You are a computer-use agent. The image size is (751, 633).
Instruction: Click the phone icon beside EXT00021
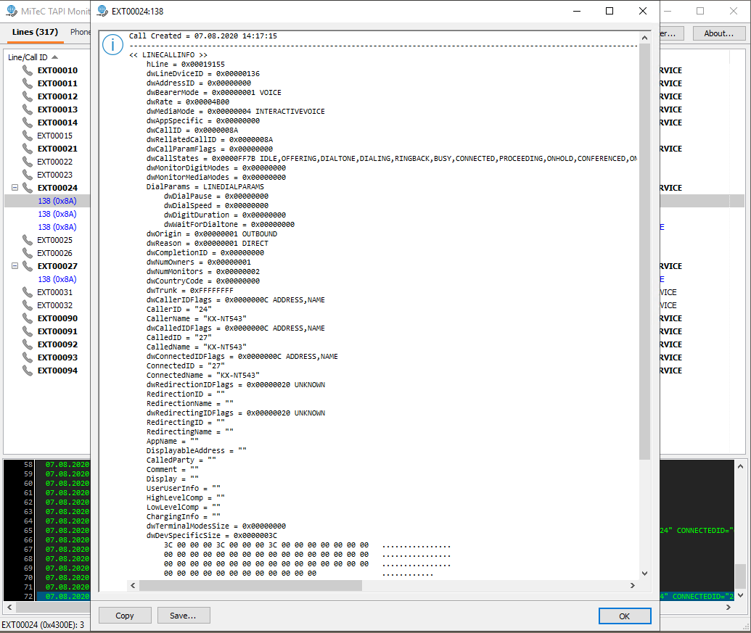pos(28,149)
